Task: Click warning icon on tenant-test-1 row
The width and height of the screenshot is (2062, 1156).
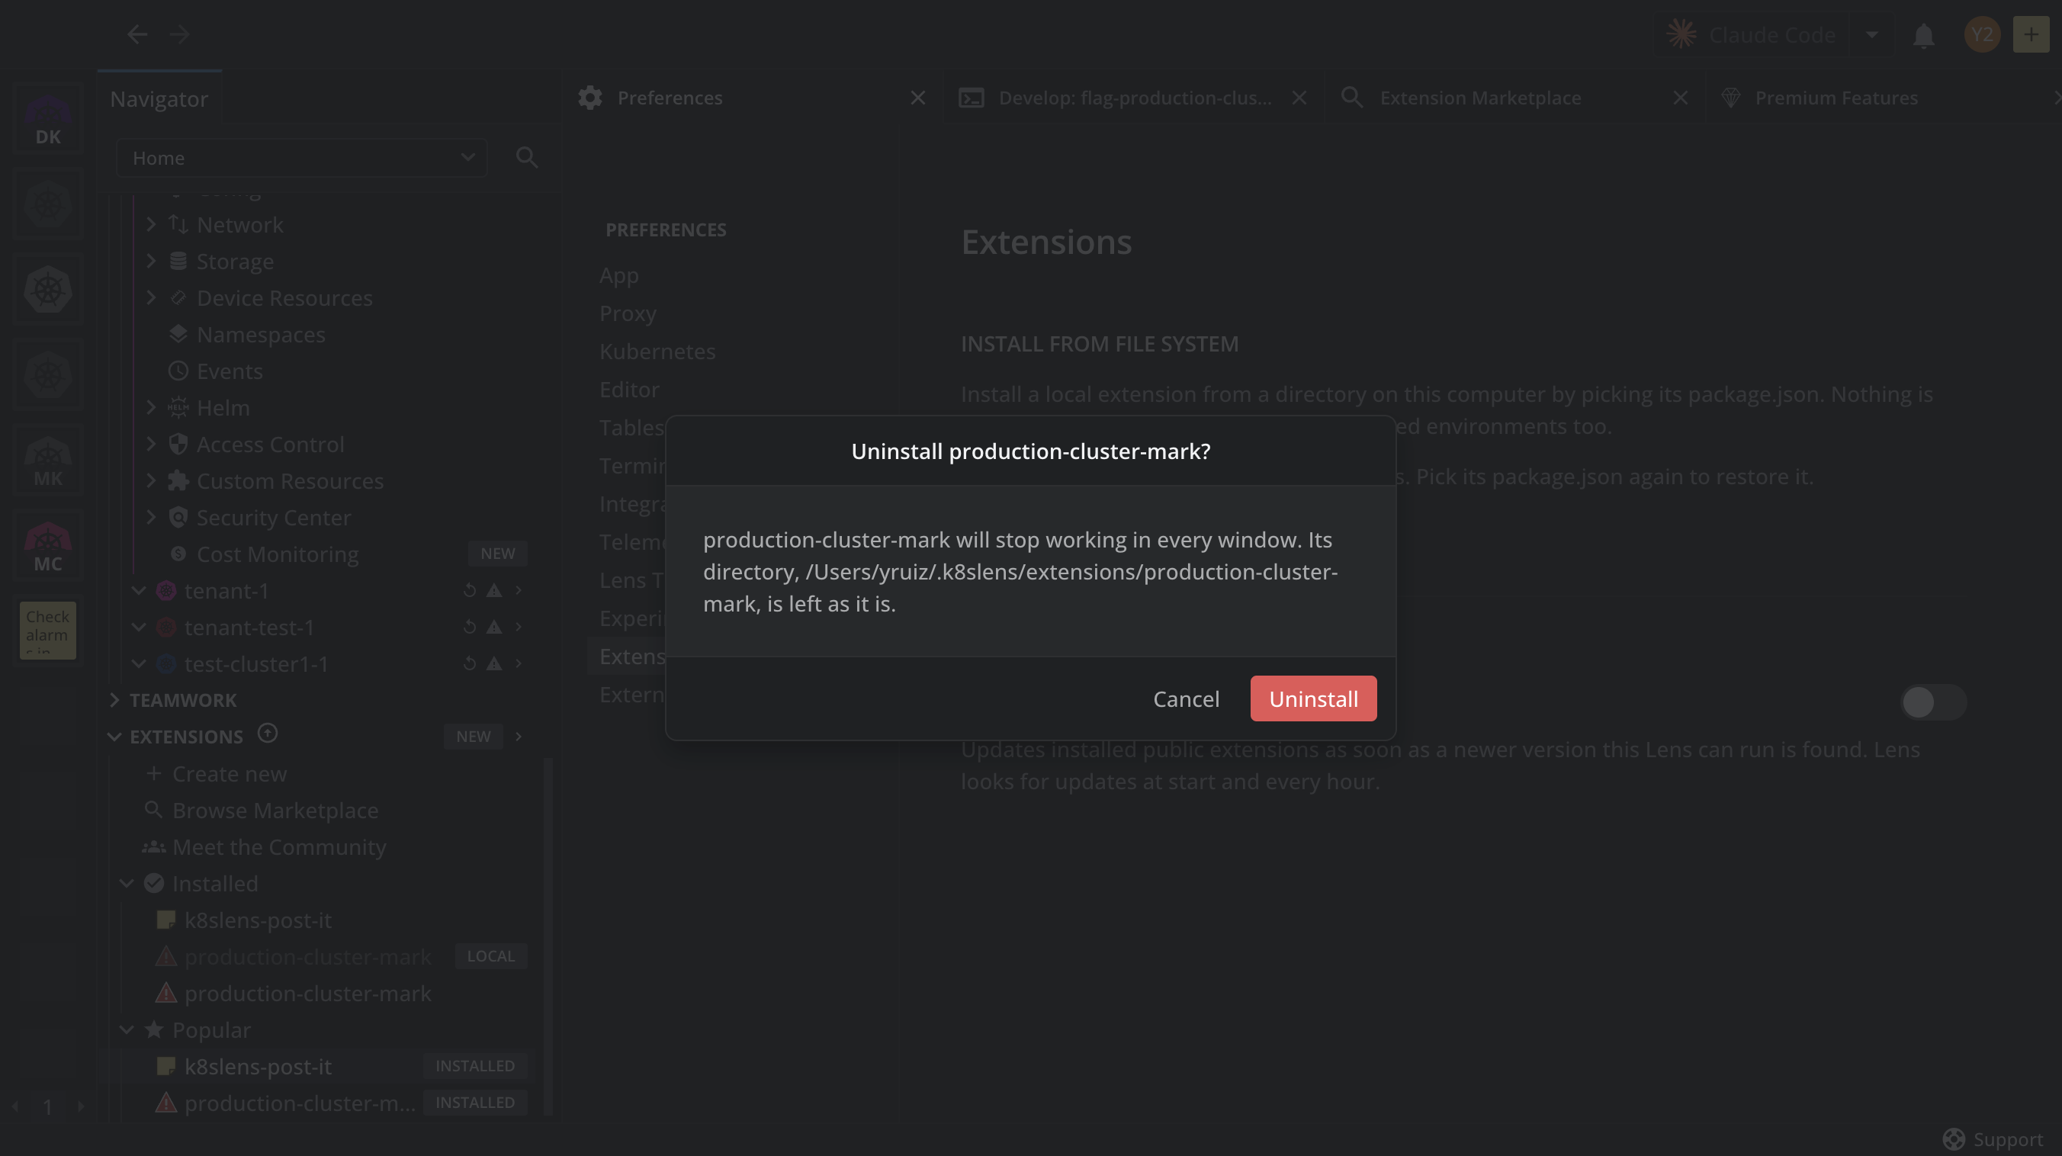Action: (x=495, y=628)
